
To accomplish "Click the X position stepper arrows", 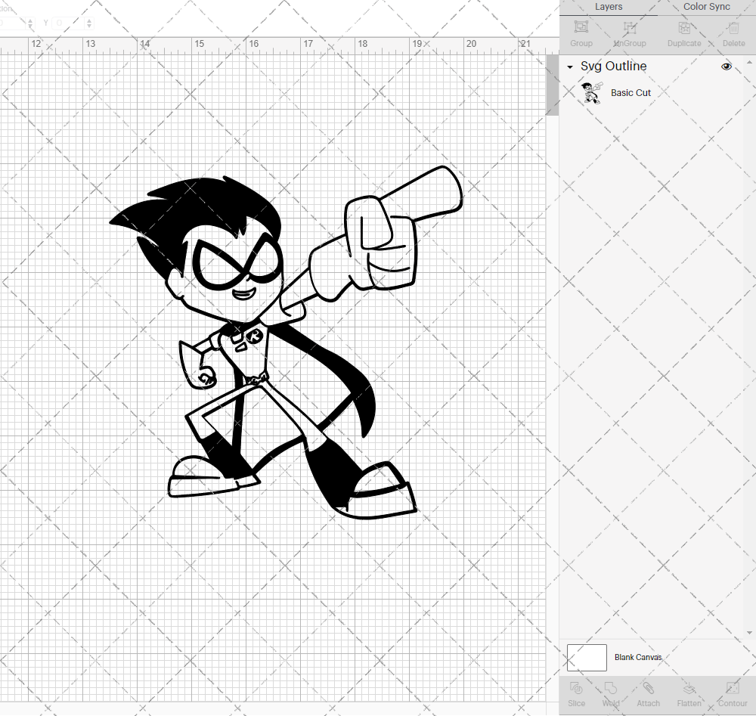I will pos(30,23).
